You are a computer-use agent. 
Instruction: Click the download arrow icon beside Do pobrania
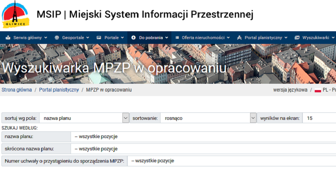[x=134, y=38]
